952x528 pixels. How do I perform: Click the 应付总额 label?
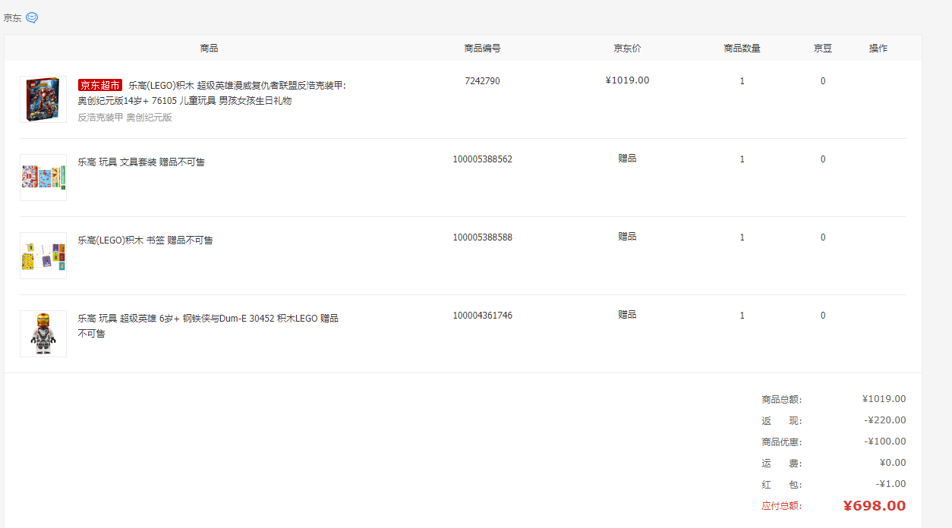pos(782,506)
